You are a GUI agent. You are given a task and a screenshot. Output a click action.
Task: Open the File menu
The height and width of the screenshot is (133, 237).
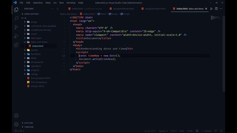tap(21, 3)
